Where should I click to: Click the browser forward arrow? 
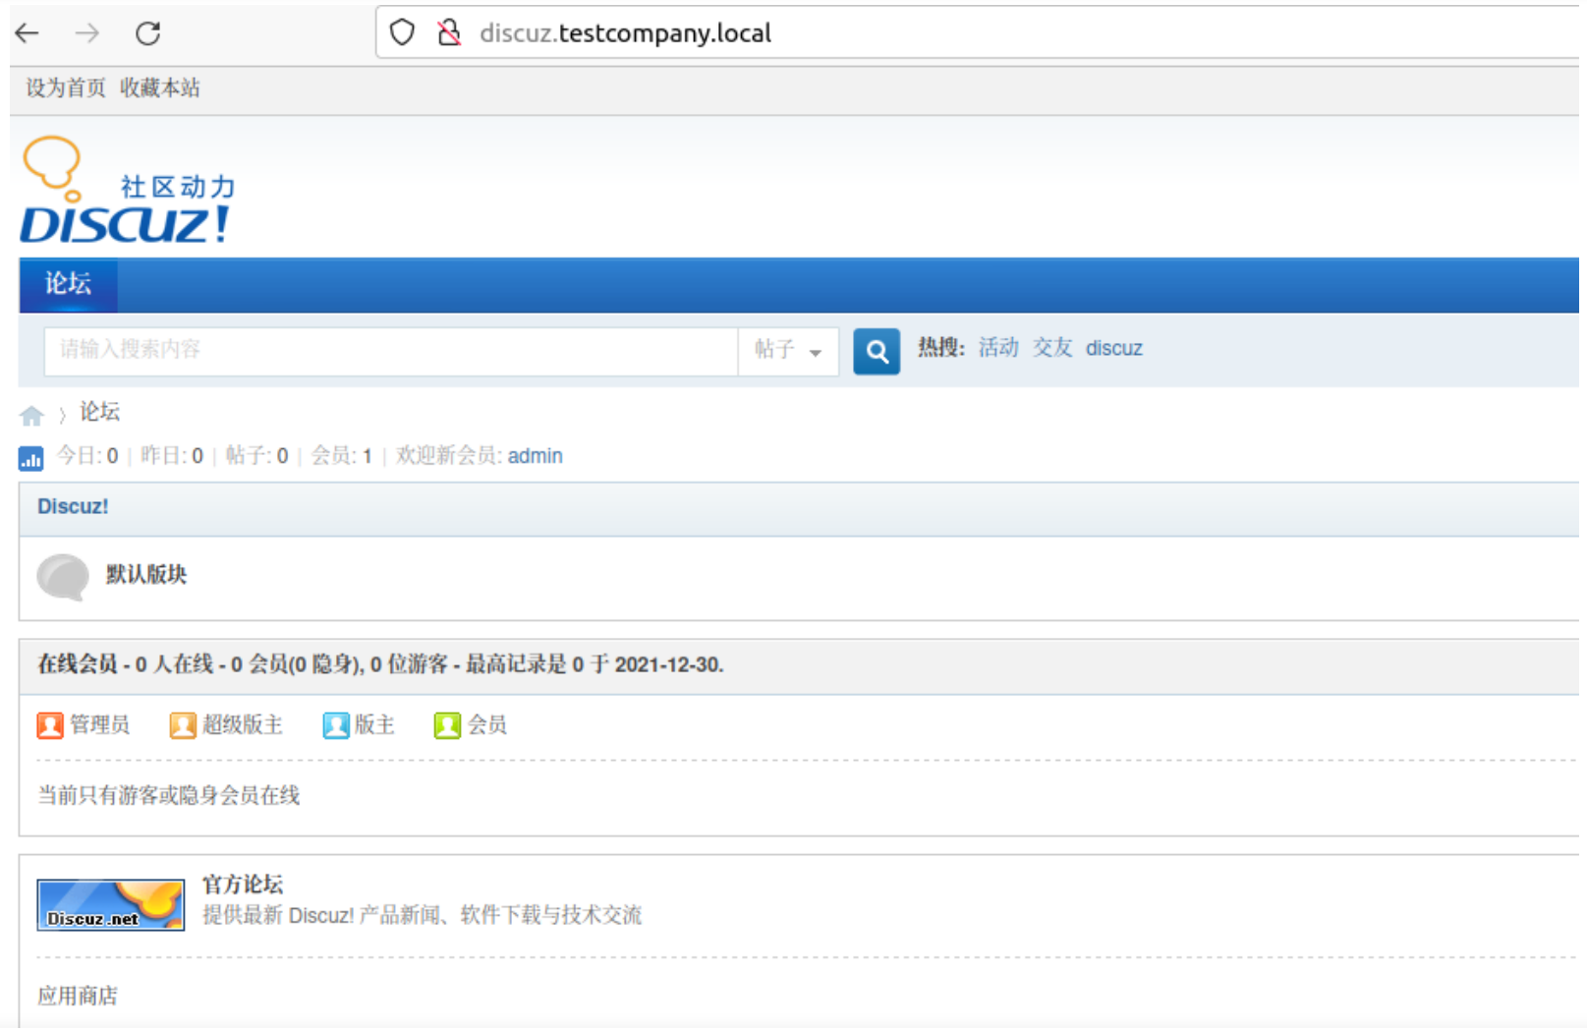click(87, 33)
